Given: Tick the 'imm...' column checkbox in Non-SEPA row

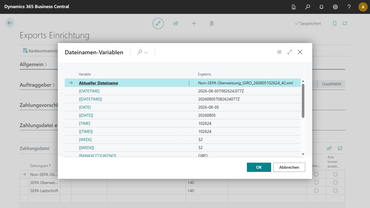Looking at the screenshot, I should [316, 174].
